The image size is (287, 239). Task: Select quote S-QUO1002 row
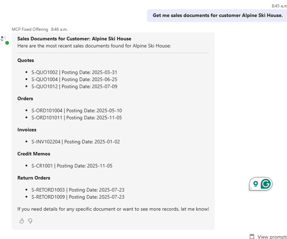74,73
